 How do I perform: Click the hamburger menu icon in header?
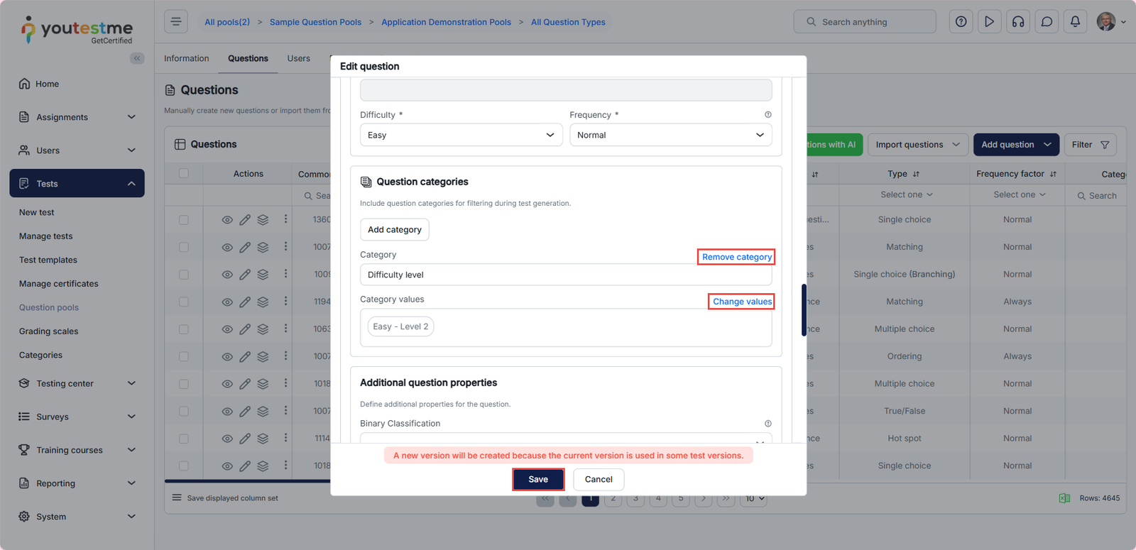tap(176, 22)
